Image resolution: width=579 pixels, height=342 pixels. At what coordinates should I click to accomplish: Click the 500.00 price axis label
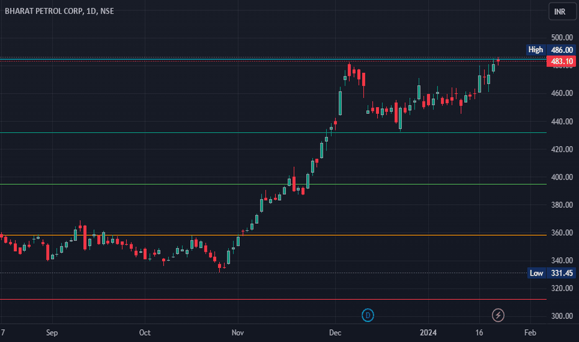point(562,37)
